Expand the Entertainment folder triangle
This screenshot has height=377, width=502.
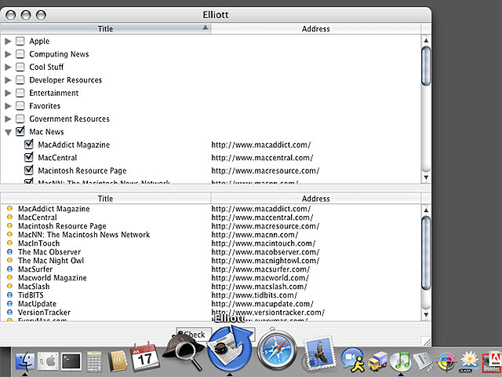tap(8, 93)
